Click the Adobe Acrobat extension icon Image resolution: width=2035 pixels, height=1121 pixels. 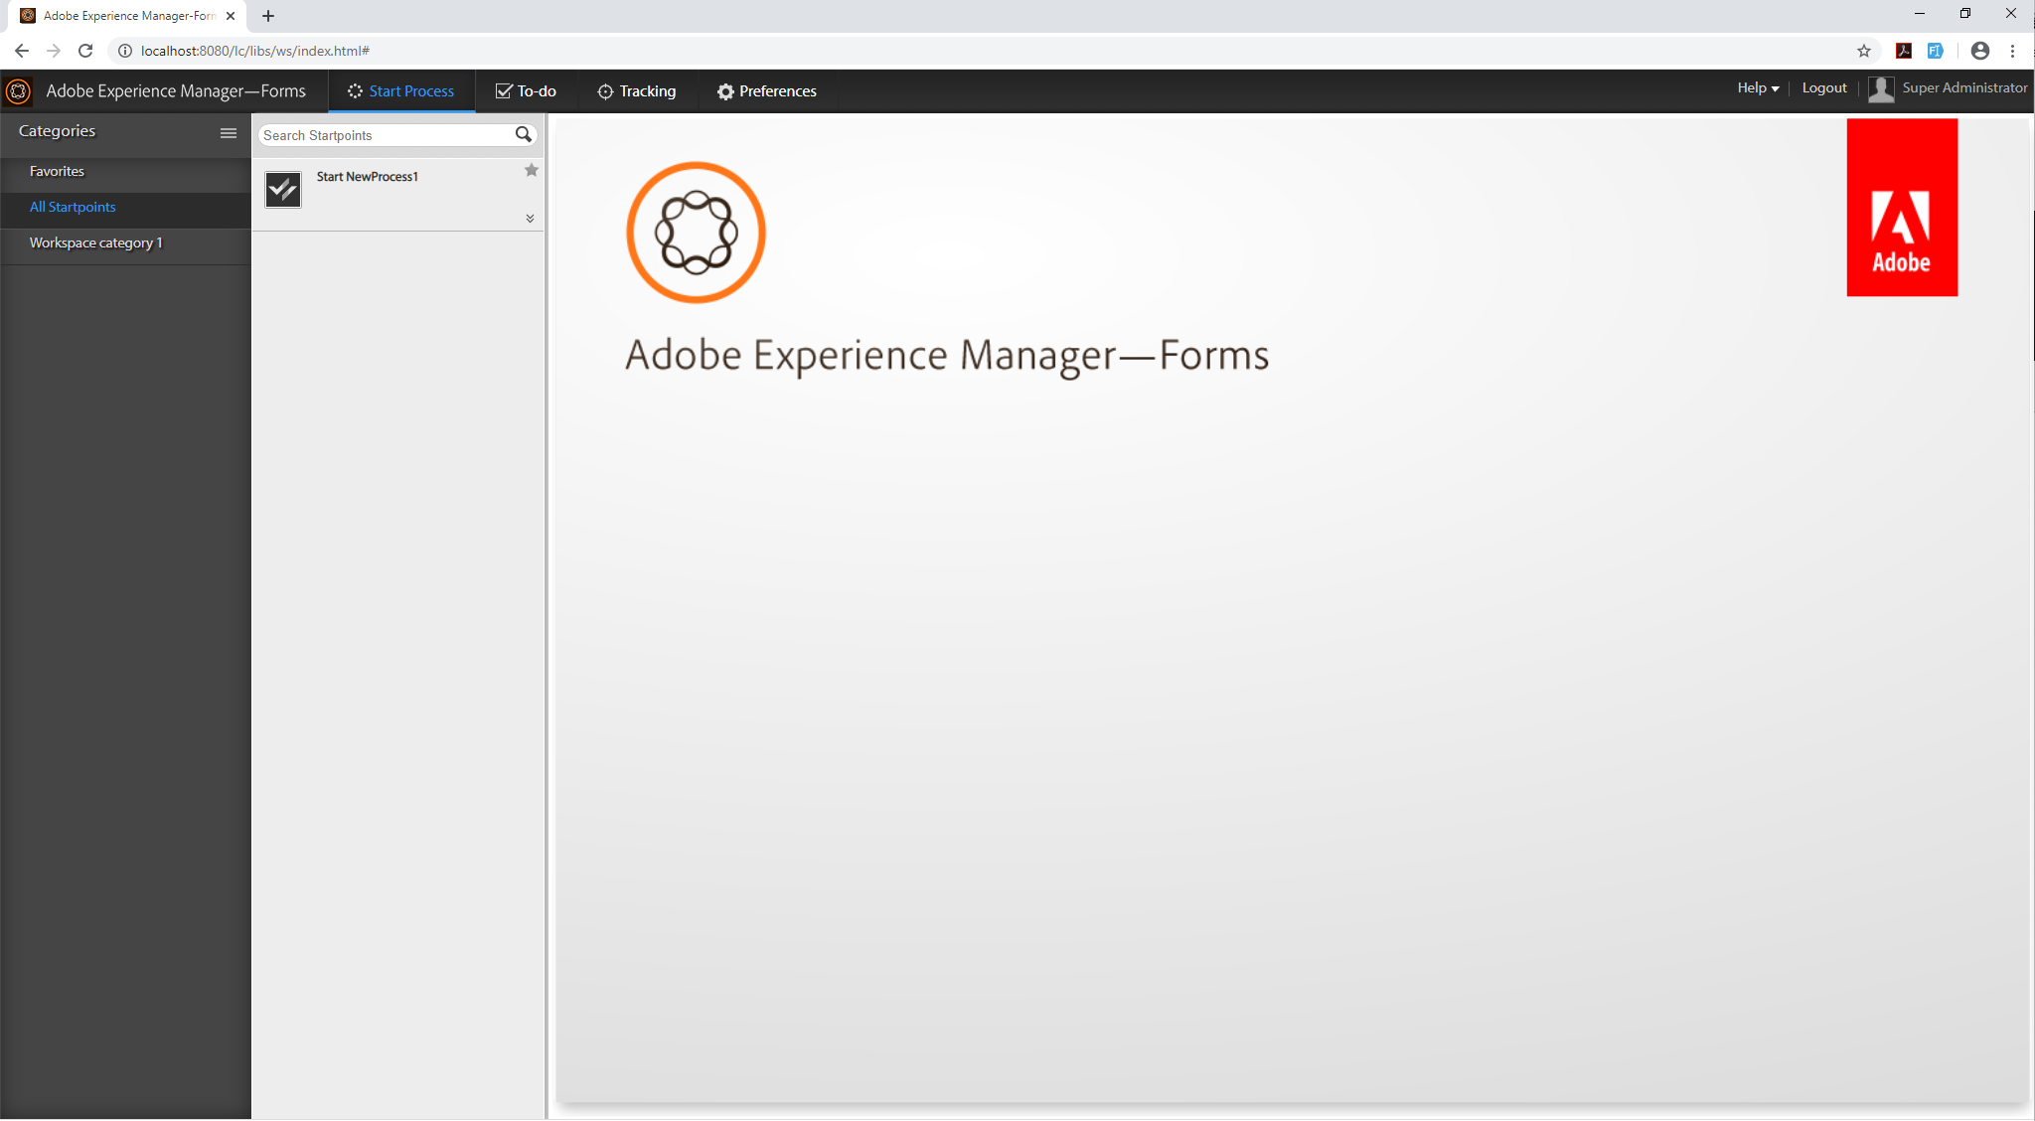pos(1904,51)
